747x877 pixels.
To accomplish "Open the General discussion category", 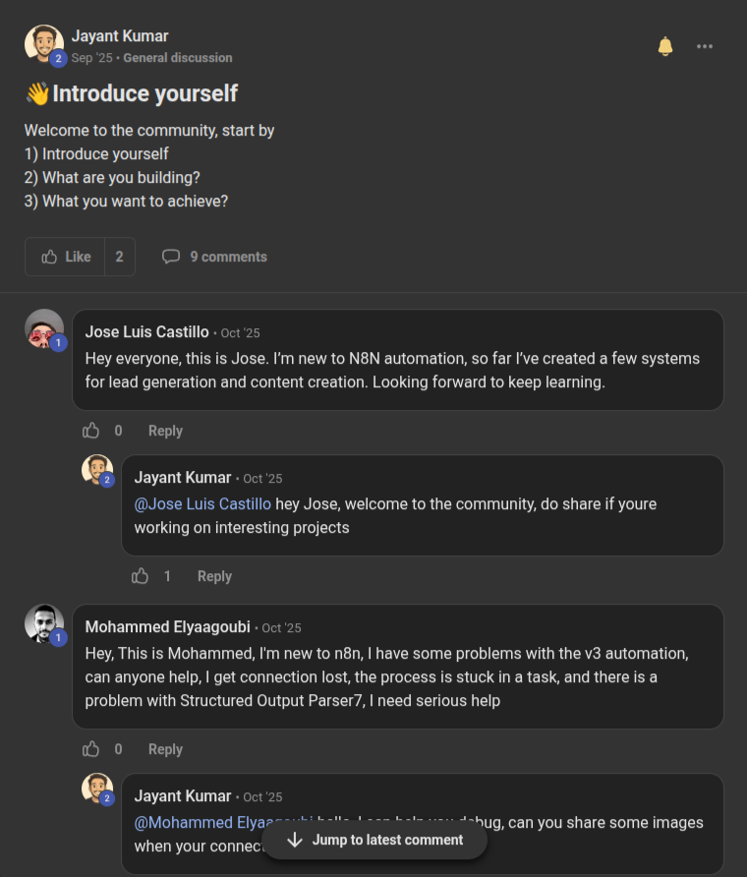I will [x=179, y=57].
